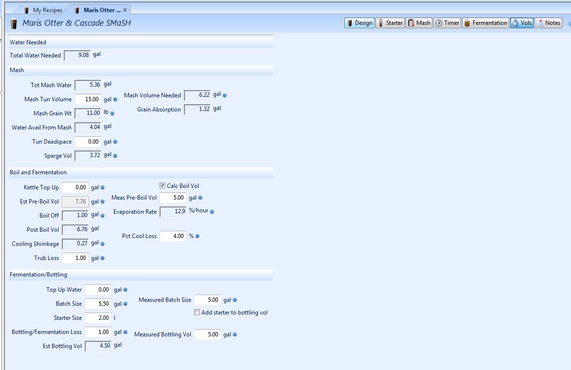Click the Mash Tun Volume field
The width and height of the screenshot is (571, 370).
point(88,99)
